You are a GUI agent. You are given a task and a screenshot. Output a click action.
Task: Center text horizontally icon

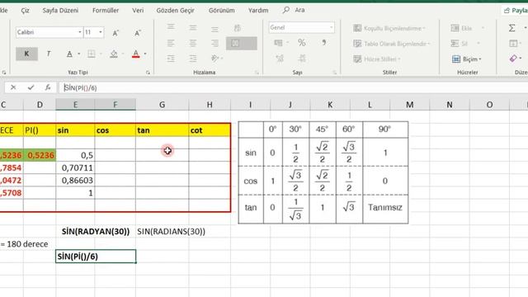click(x=192, y=43)
